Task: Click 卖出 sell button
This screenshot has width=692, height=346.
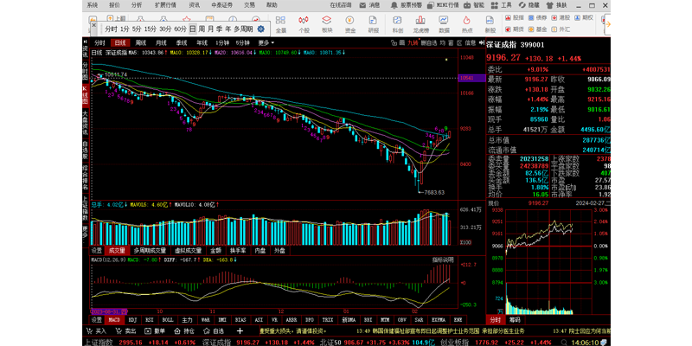Action: pos(125,330)
